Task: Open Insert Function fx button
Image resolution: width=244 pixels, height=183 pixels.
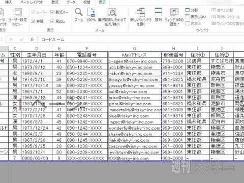Action: (32, 40)
